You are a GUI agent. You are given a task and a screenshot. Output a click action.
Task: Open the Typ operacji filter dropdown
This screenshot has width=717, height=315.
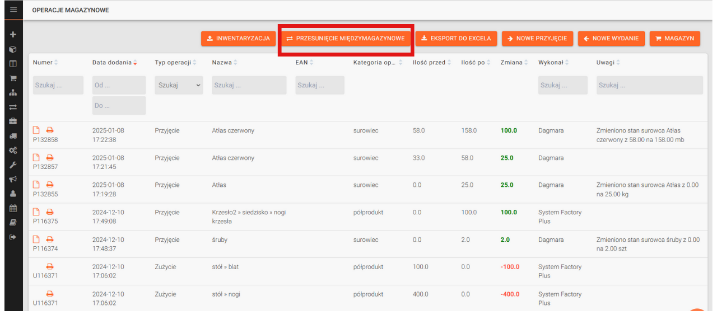coord(179,85)
